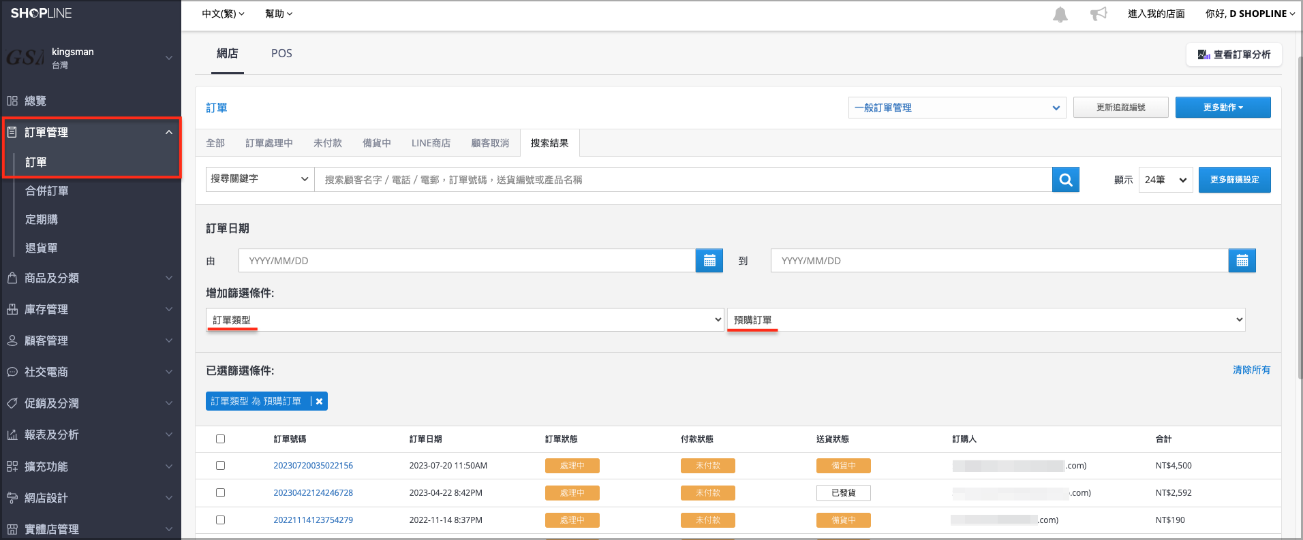Click the 更多篩選設定 button
Image resolution: width=1303 pixels, height=540 pixels.
[x=1234, y=180]
